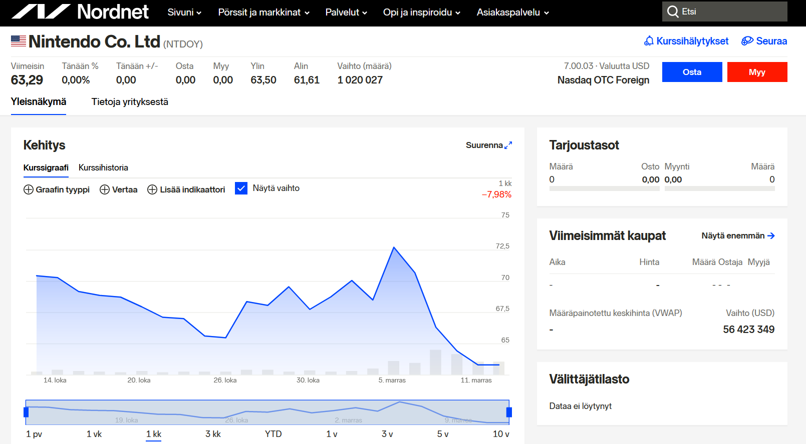Image resolution: width=806 pixels, height=444 pixels.
Task: Click the Etsi search field
Action: click(x=731, y=11)
